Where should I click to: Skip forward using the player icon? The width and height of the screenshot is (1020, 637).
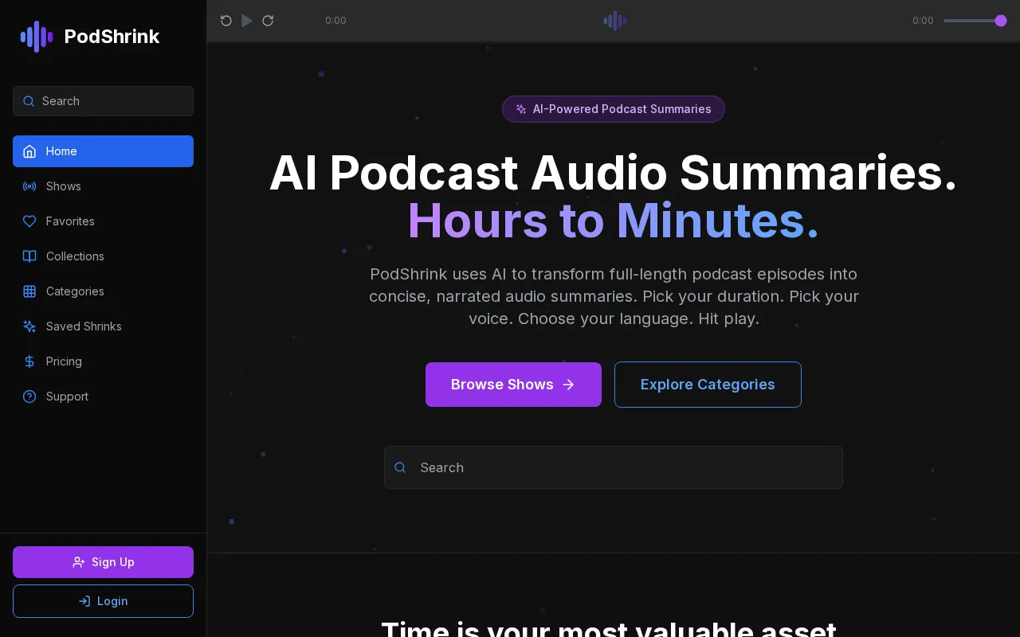[x=268, y=21]
